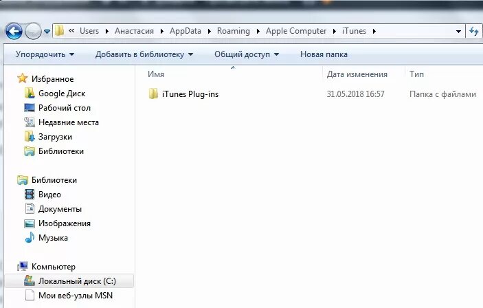Sort by the Тип column header
The width and height of the screenshot is (483, 308).
pos(417,74)
